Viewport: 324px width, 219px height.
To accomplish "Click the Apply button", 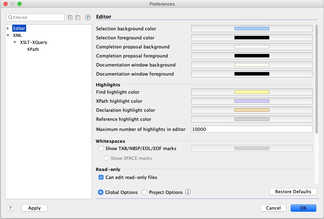I will click(34, 208).
